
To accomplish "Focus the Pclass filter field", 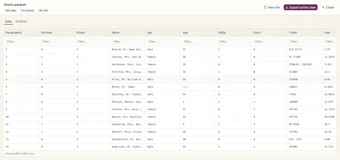I will [x=92, y=41].
